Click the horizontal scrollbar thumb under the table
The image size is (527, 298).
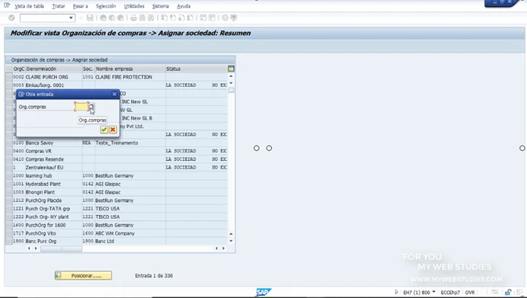61,248
